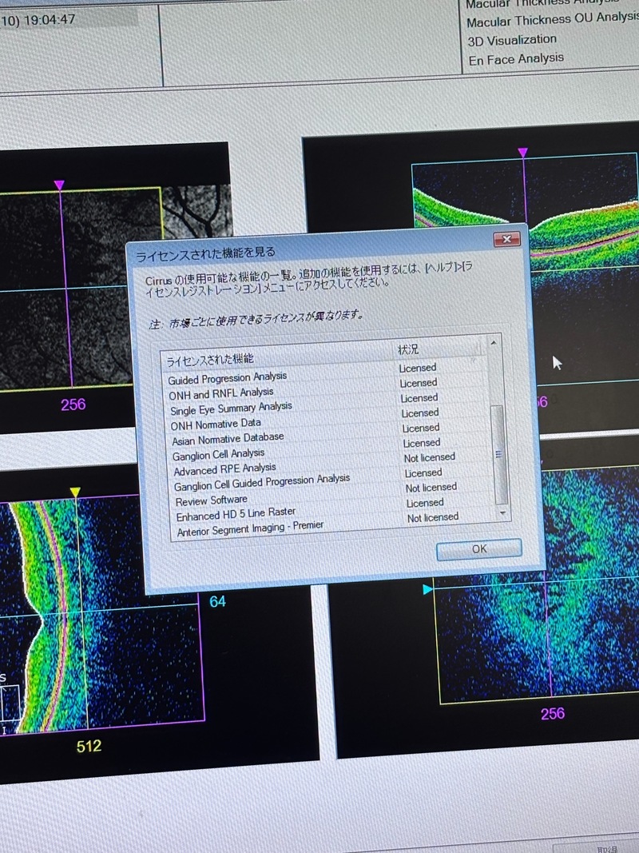
Task: Click the 状況 status column header
Action: click(x=408, y=351)
